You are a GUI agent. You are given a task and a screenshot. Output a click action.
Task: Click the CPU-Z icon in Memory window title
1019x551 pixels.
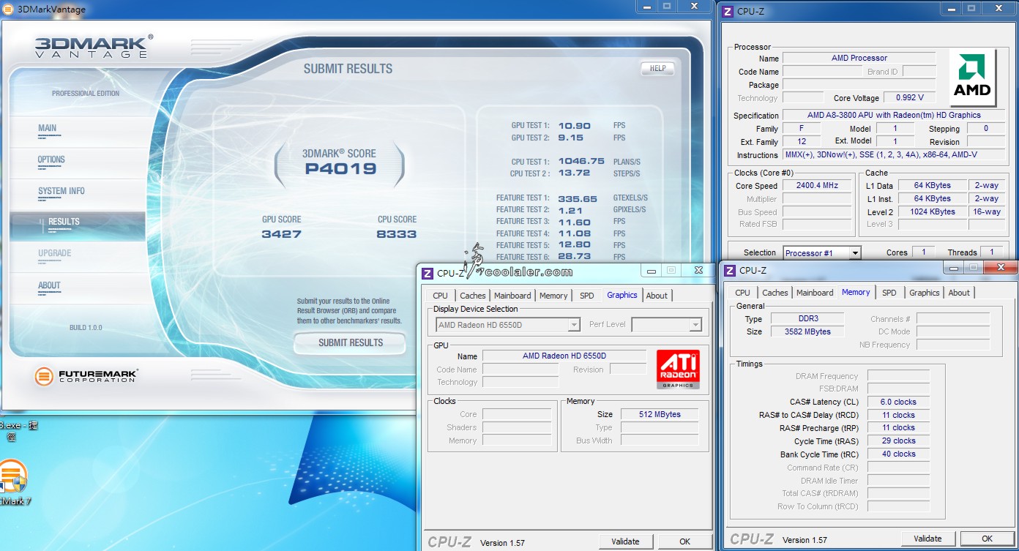[730, 271]
